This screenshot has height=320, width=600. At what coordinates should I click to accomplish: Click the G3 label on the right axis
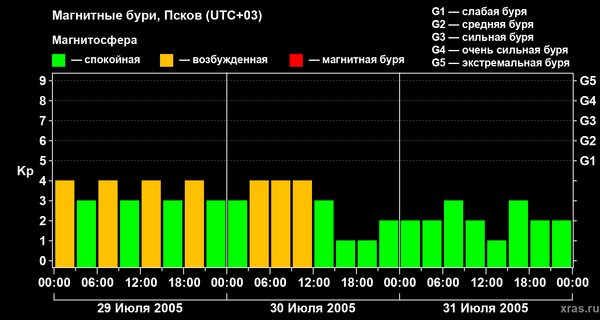(588, 121)
